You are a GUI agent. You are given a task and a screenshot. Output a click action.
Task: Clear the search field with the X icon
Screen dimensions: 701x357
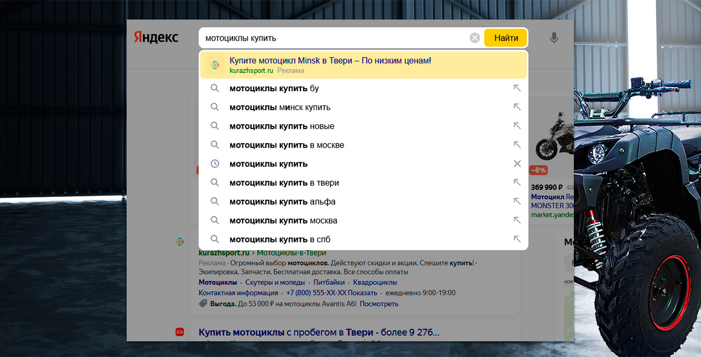[474, 38]
